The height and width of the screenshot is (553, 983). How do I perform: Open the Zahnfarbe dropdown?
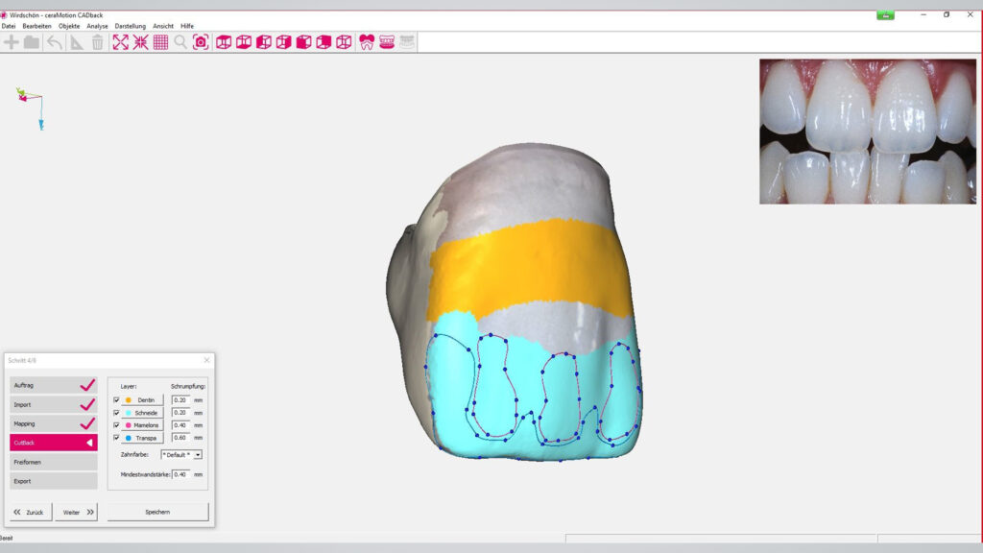point(181,454)
